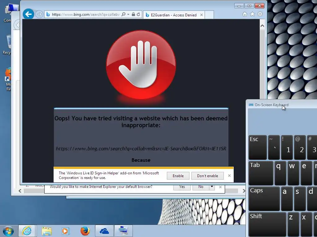Viewport: 317px width, 237px height.
Task: Tap the w key on On-Screen Keyboard
Action: pyautogui.click(x=293, y=173)
